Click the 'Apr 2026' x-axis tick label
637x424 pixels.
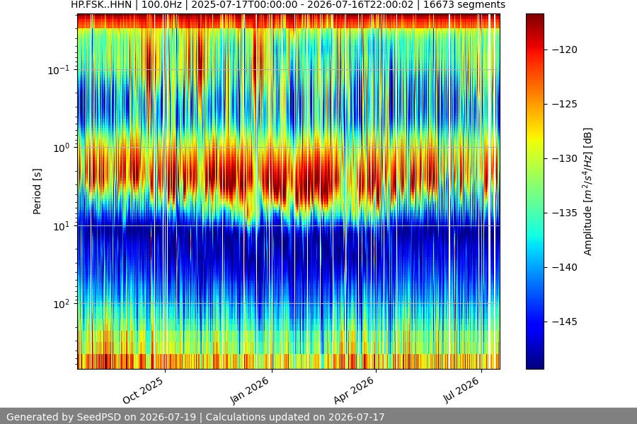353,390
